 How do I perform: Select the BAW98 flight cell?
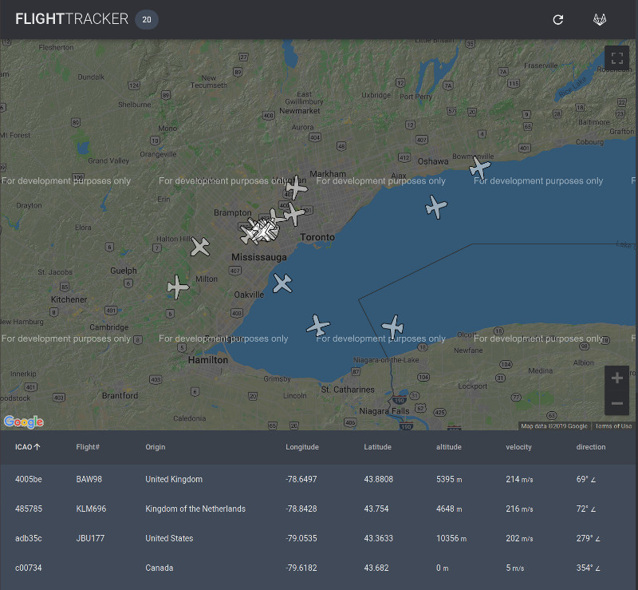click(89, 479)
